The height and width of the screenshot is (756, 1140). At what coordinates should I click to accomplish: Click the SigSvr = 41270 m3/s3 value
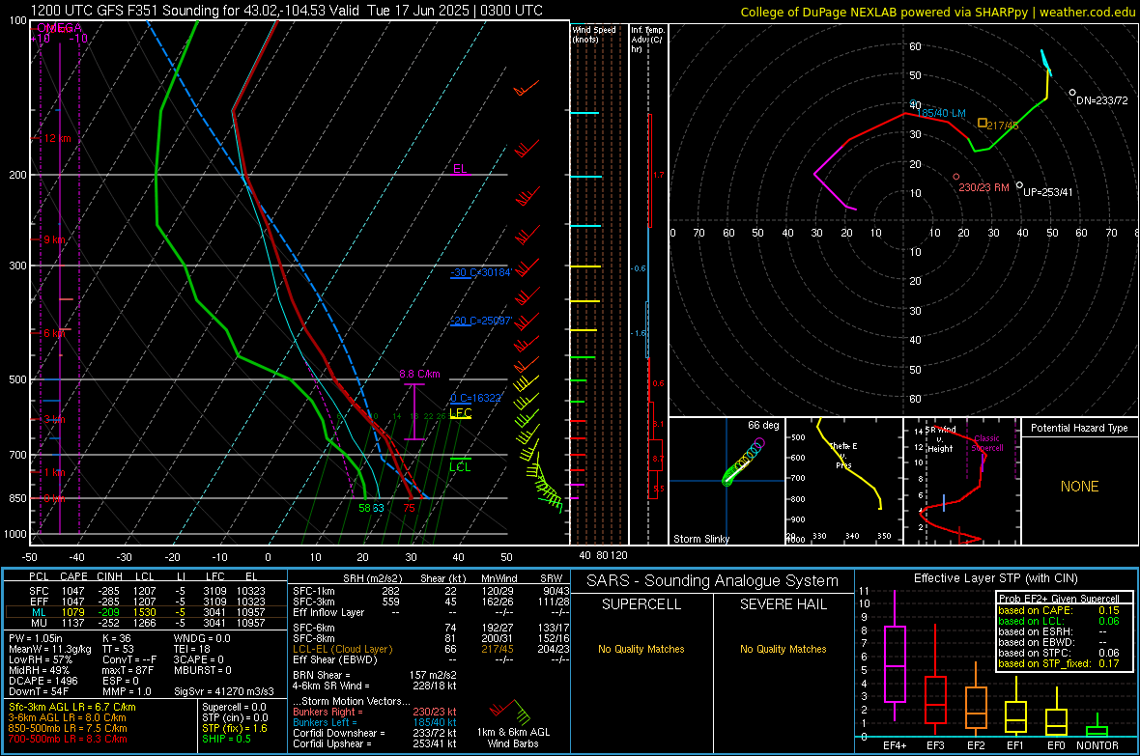pyautogui.click(x=224, y=691)
